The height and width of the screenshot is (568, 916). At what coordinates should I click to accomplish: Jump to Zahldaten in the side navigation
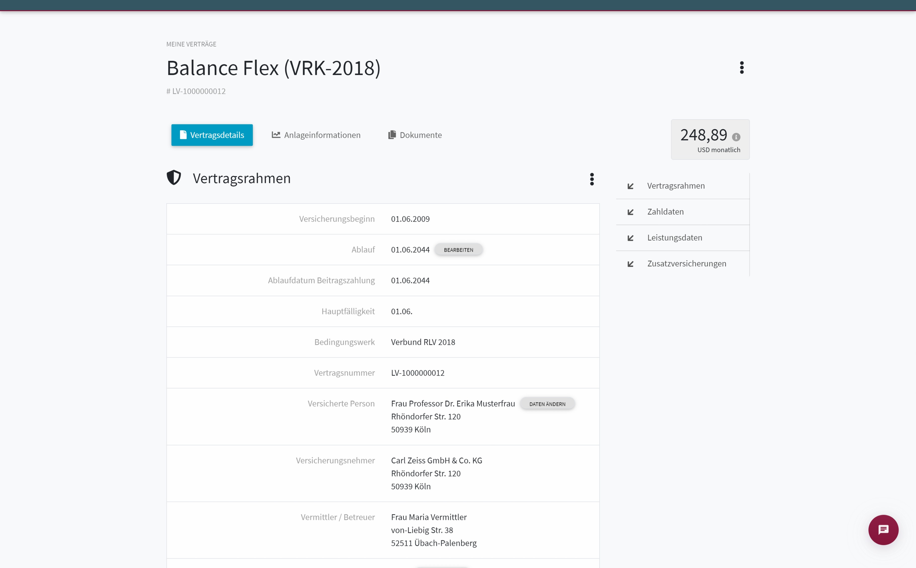click(x=665, y=212)
